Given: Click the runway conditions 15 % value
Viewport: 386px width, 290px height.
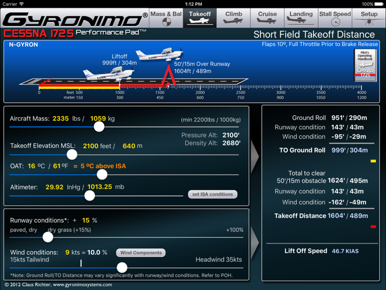Looking at the screenshot, I should tap(86, 220).
